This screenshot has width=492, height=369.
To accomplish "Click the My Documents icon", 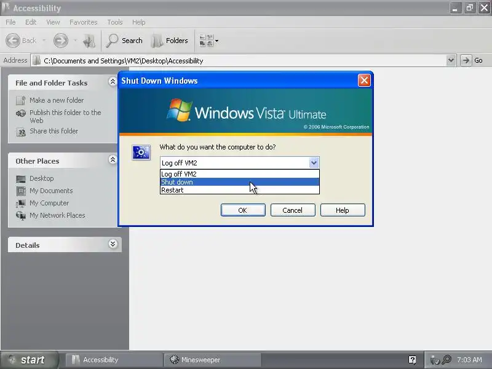I will click(21, 191).
